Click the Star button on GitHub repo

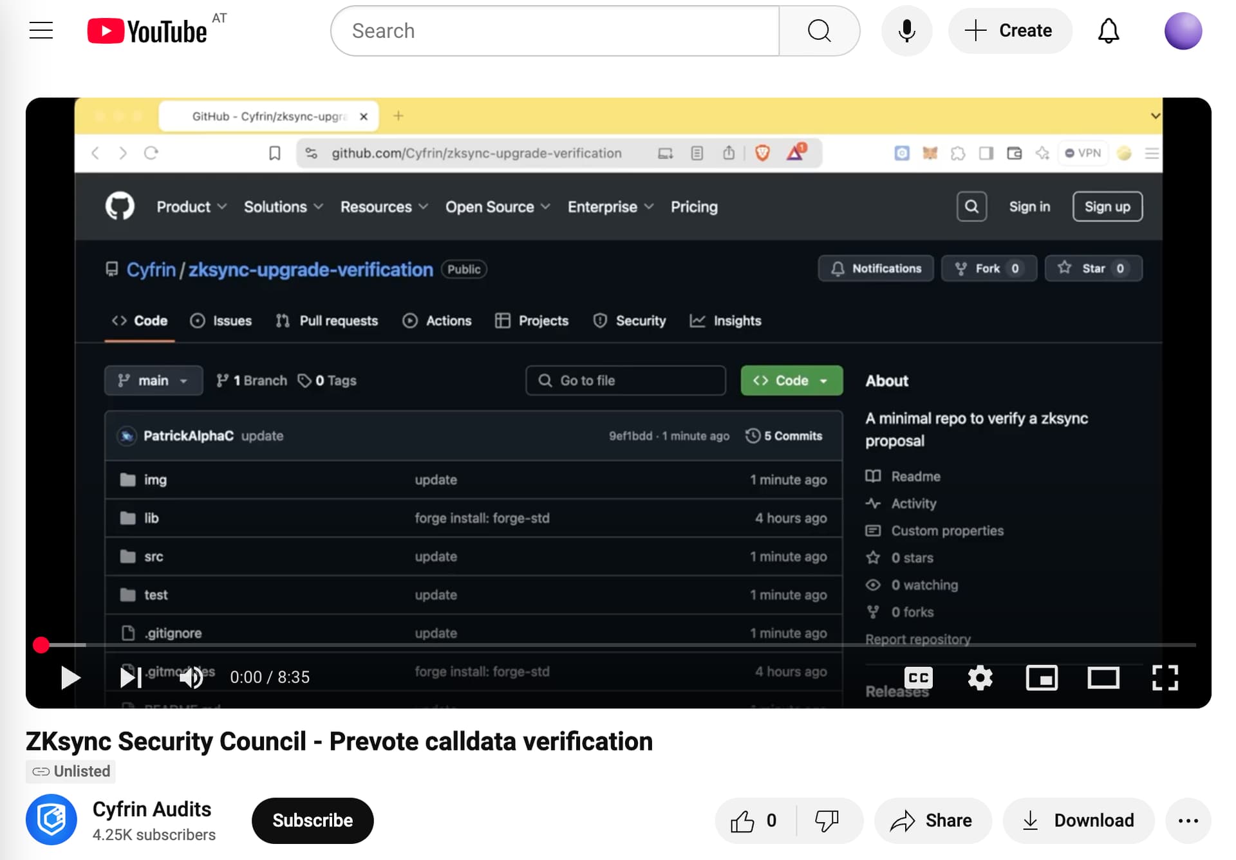pos(1092,268)
